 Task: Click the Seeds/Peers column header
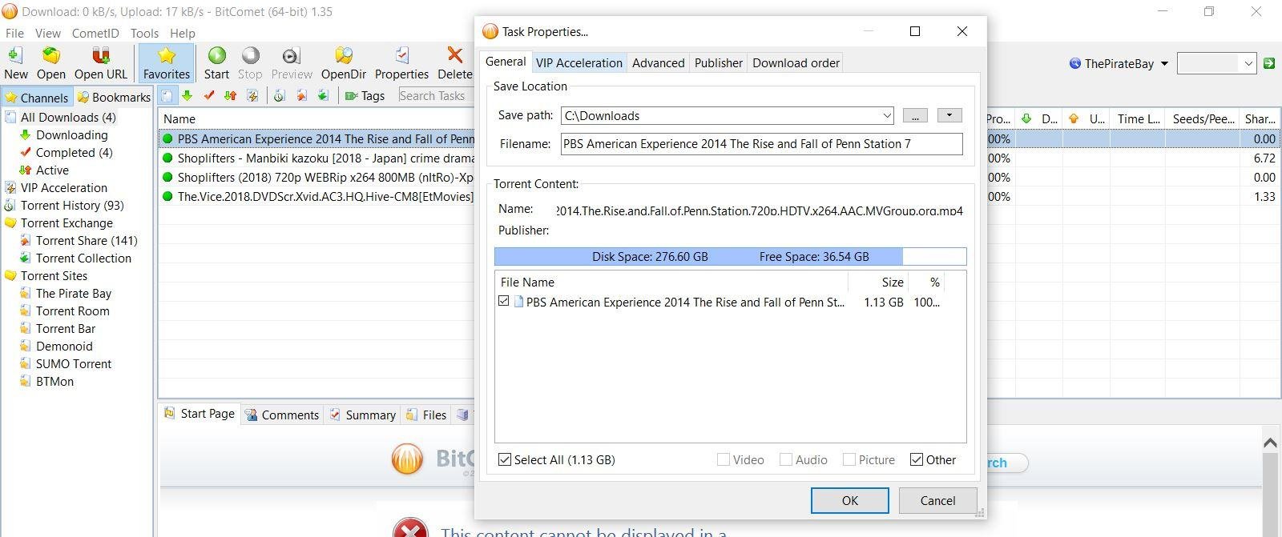[x=1202, y=118]
